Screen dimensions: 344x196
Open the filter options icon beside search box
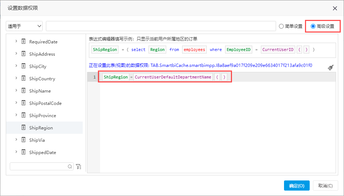78,167
